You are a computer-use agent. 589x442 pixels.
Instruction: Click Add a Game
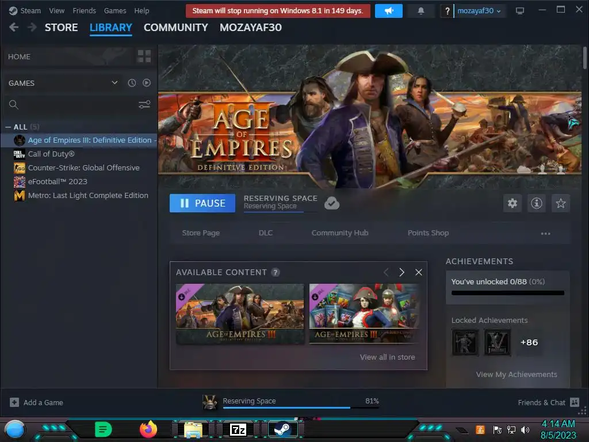point(36,402)
